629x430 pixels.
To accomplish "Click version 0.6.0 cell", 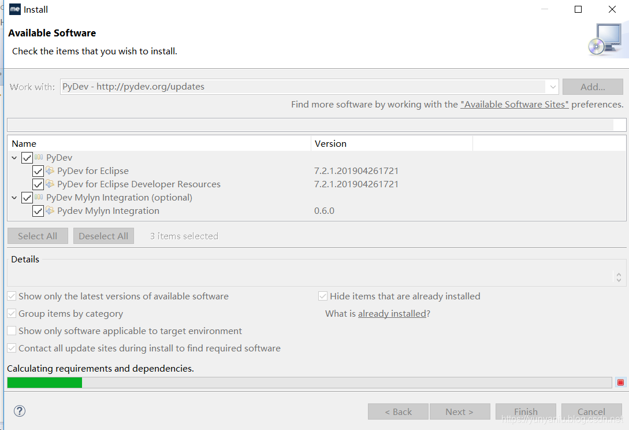I will (x=324, y=211).
